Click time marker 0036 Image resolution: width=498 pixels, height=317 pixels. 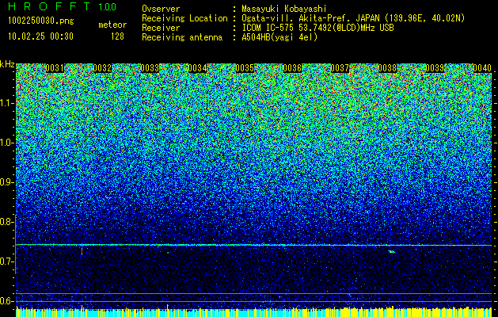coord(292,68)
